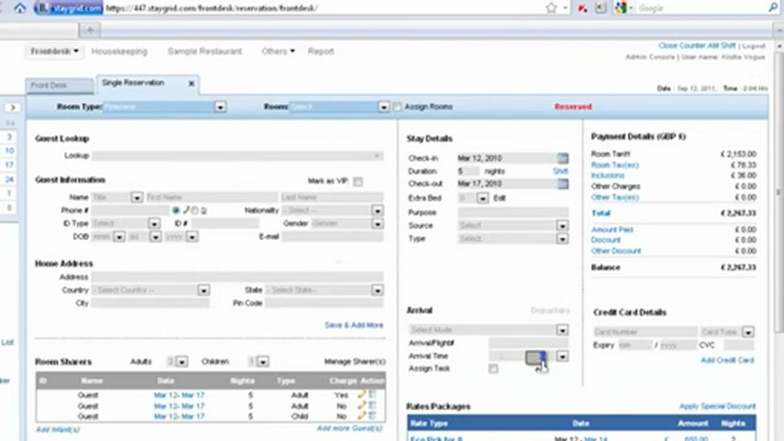
Task: Open the Check-out calendar picker icon
Action: (563, 184)
